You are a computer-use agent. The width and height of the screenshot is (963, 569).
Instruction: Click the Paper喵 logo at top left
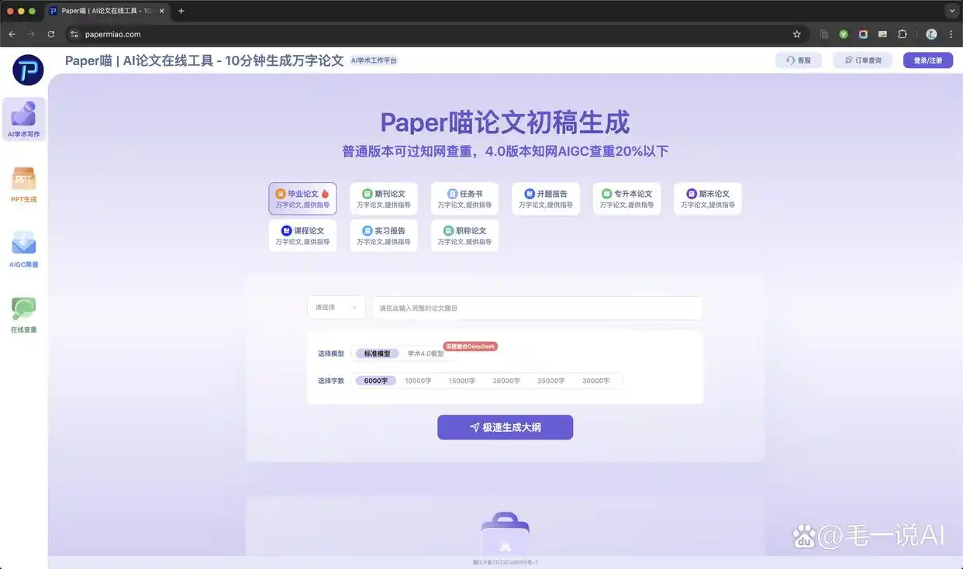27,70
